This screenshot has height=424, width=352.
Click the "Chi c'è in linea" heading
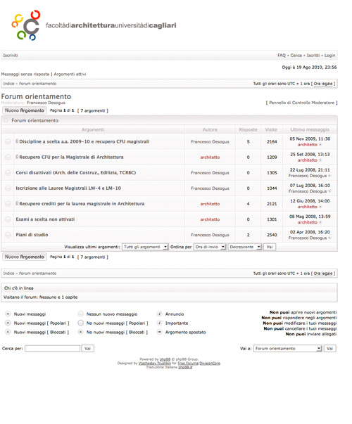19,288
